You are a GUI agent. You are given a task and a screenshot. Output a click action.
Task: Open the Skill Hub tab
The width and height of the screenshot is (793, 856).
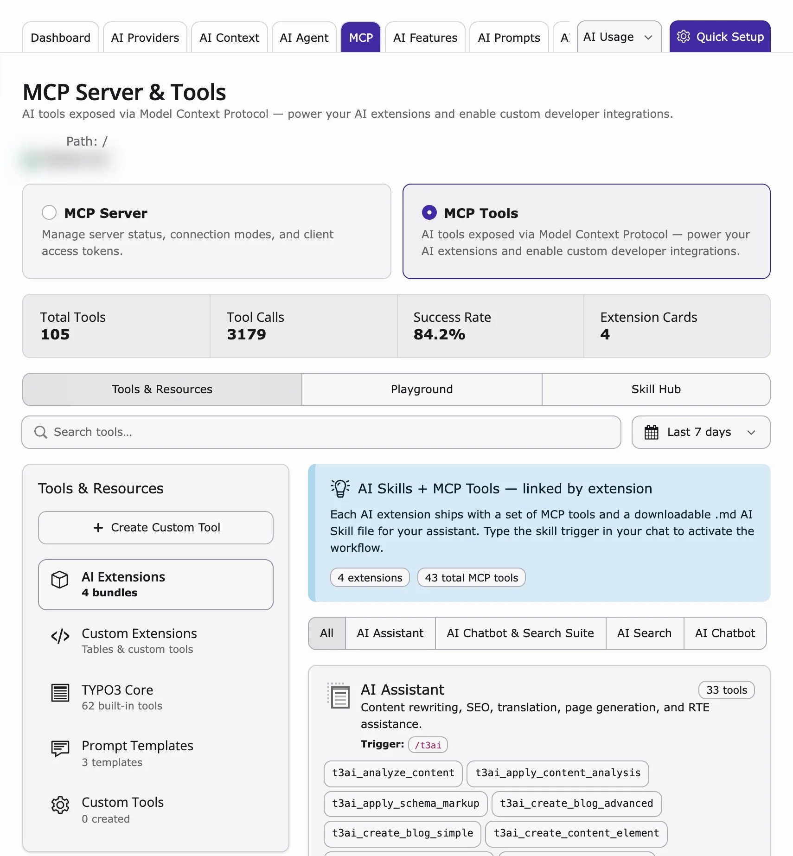(656, 390)
